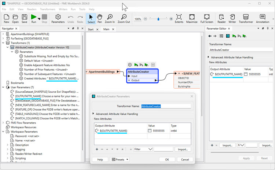Click Reset button in Parameter Editor
275x170 pixels.
264,158
